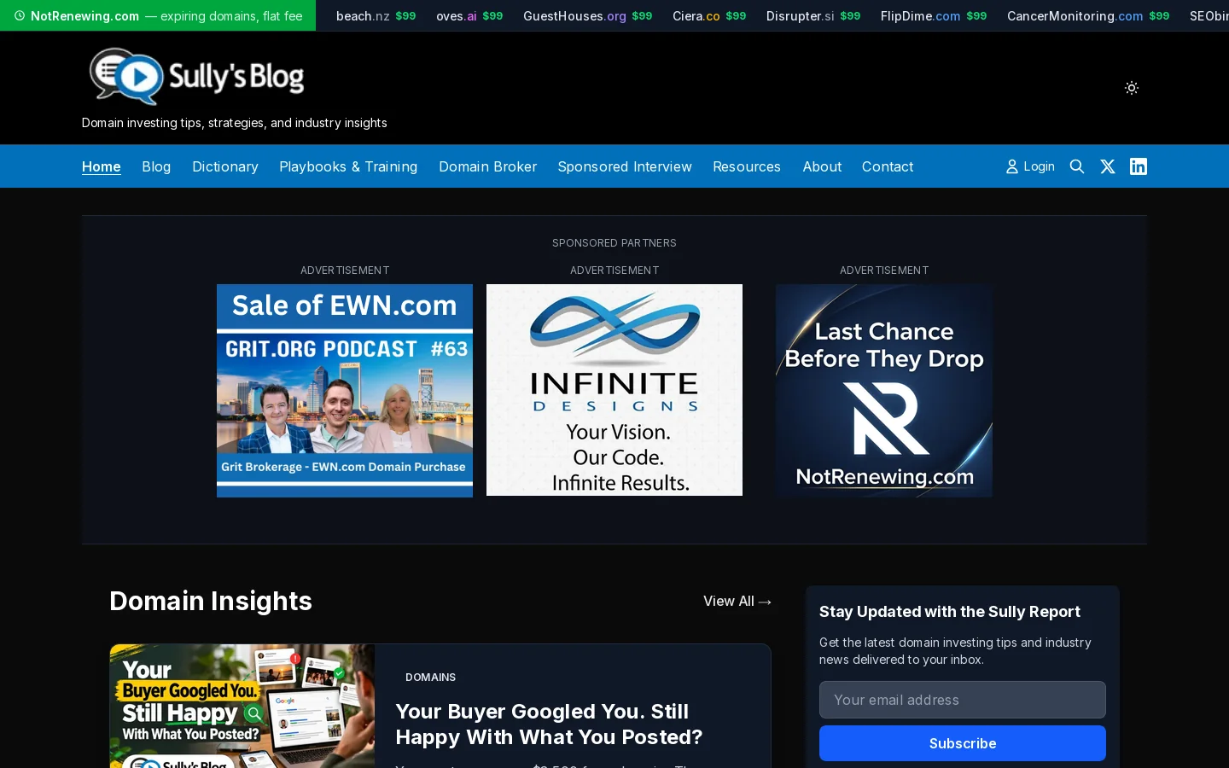The width and height of the screenshot is (1229, 768).
Task: Open the Domain Broker page
Action: point(487,166)
